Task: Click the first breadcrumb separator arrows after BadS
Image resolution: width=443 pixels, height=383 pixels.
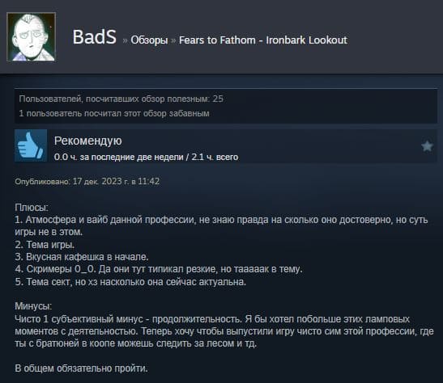Action: click(125, 41)
